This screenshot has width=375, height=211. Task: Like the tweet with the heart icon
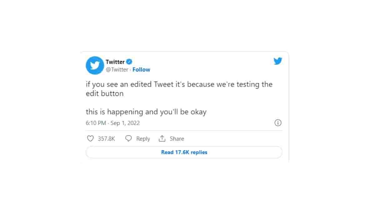[90, 138]
